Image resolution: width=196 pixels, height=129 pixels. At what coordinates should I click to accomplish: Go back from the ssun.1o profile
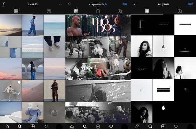[4, 4]
